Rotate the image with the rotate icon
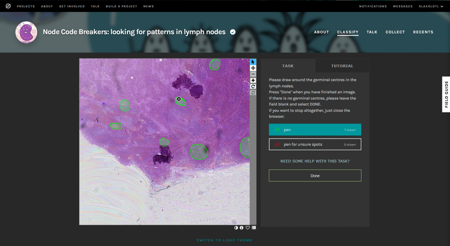Viewport: 450px width, 246px height. point(253,87)
